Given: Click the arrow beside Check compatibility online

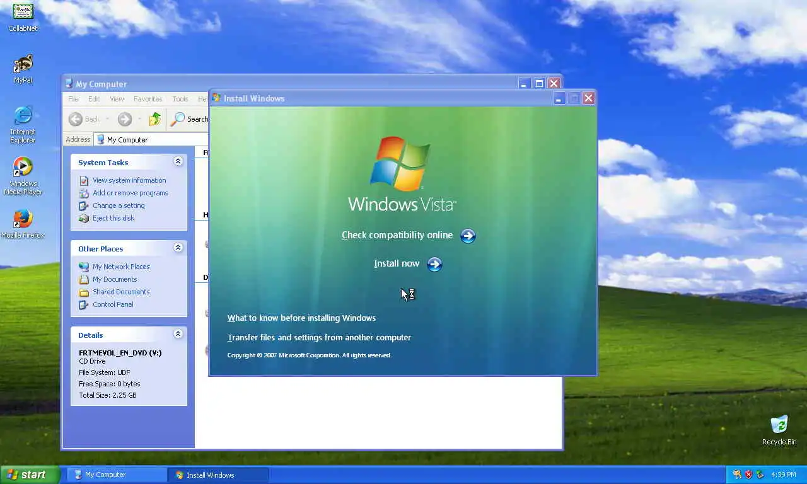Looking at the screenshot, I should [x=468, y=236].
